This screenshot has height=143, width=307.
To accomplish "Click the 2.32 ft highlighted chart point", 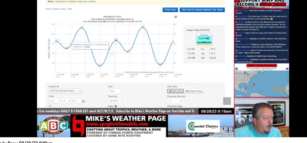I will tap(116, 40).
